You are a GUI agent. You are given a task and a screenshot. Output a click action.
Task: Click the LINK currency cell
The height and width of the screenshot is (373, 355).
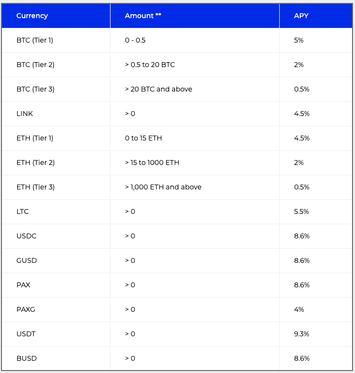[x=25, y=114]
